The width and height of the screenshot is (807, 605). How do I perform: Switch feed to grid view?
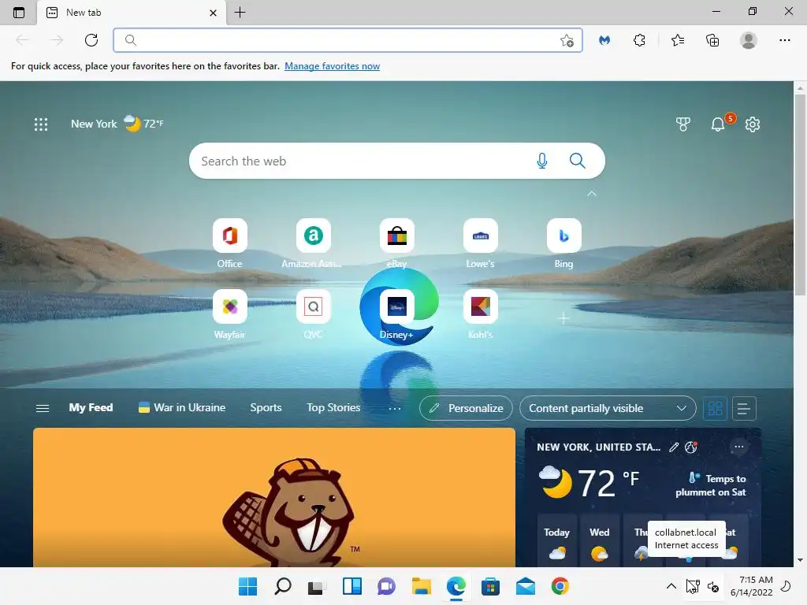click(x=715, y=409)
